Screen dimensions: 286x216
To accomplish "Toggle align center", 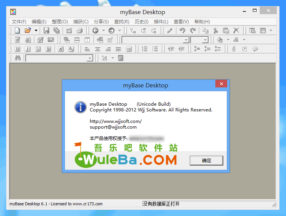I will click(x=98, y=49).
